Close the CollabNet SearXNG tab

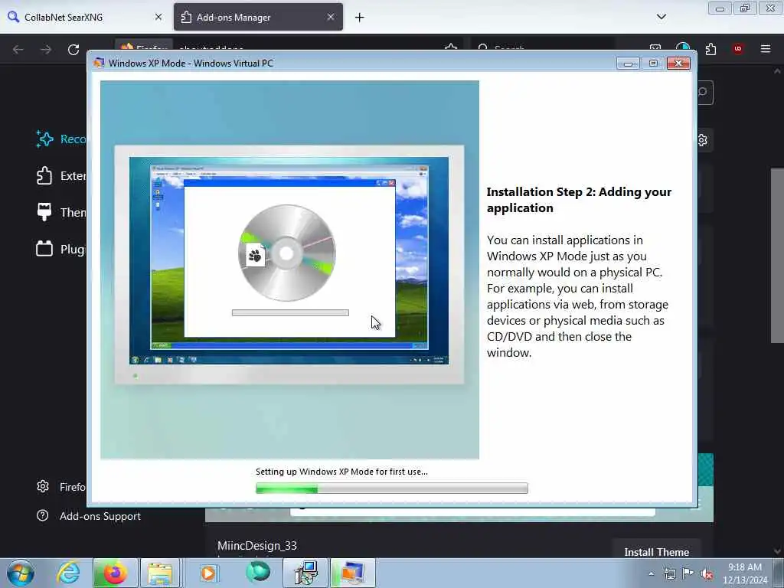tap(158, 17)
